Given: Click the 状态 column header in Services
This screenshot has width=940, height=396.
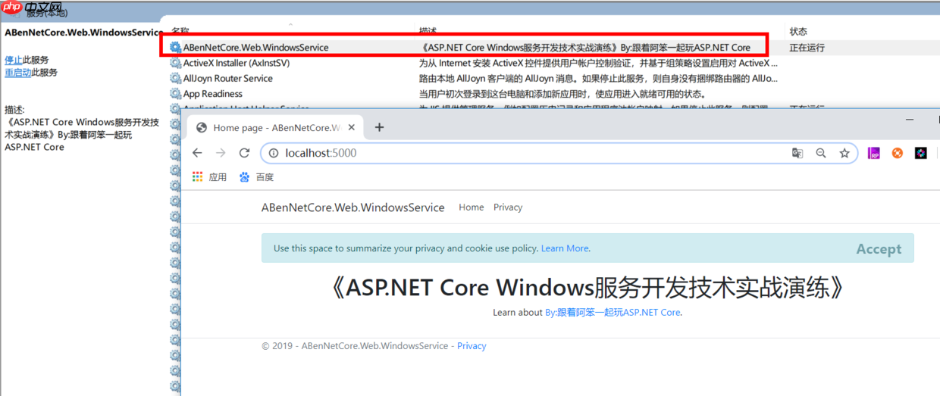Looking at the screenshot, I should coord(798,32).
